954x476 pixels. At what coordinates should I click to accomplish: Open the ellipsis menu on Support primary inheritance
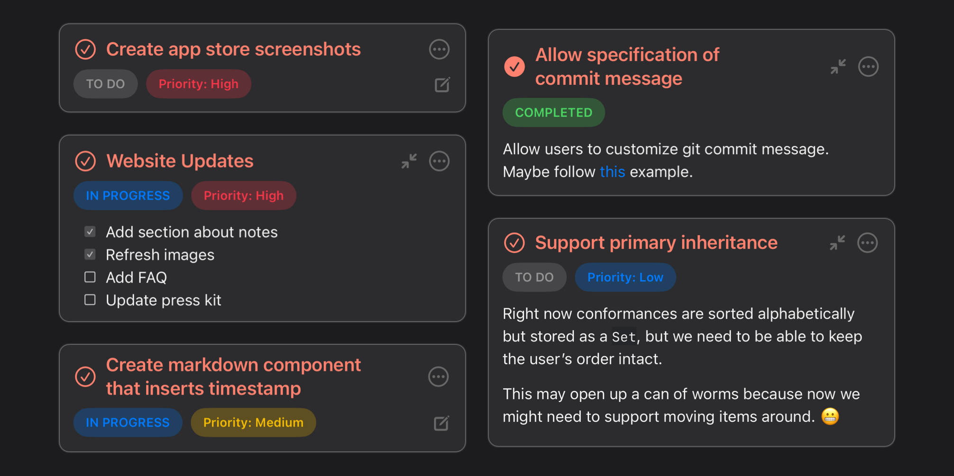pyautogui.click(x=868, y=242)
